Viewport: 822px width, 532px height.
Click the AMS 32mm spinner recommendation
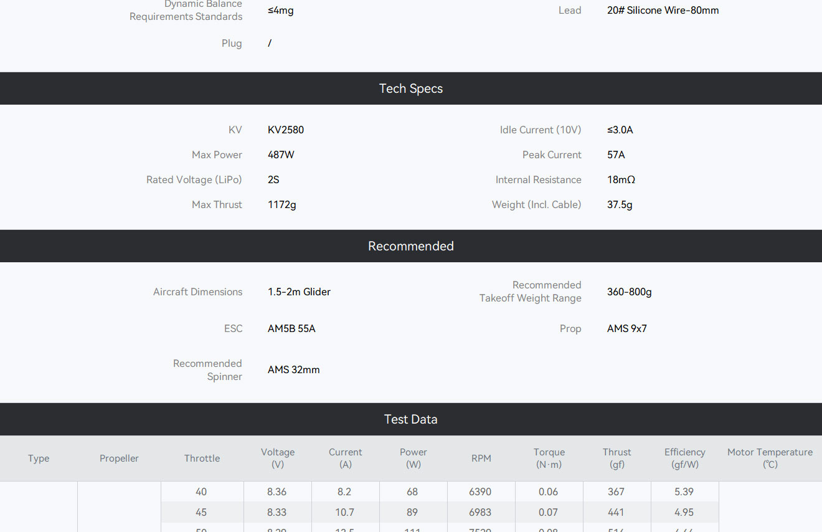point(294,369)
